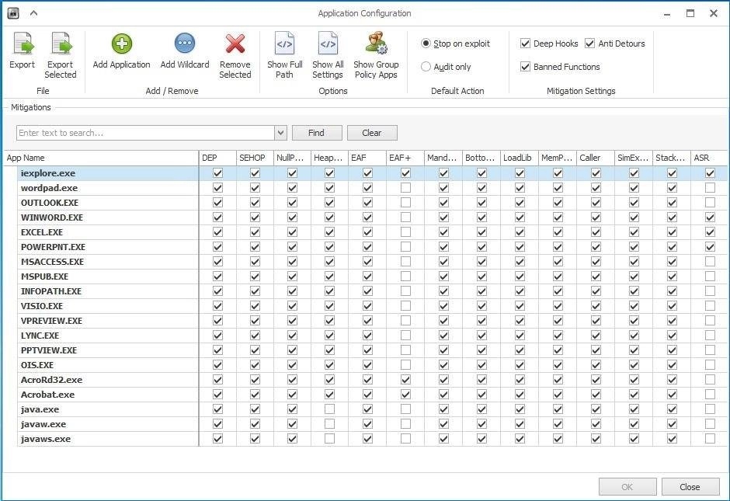Click the Export Selected icon
This screenshot has width=730, height=501.
click(x=61, y=43)
